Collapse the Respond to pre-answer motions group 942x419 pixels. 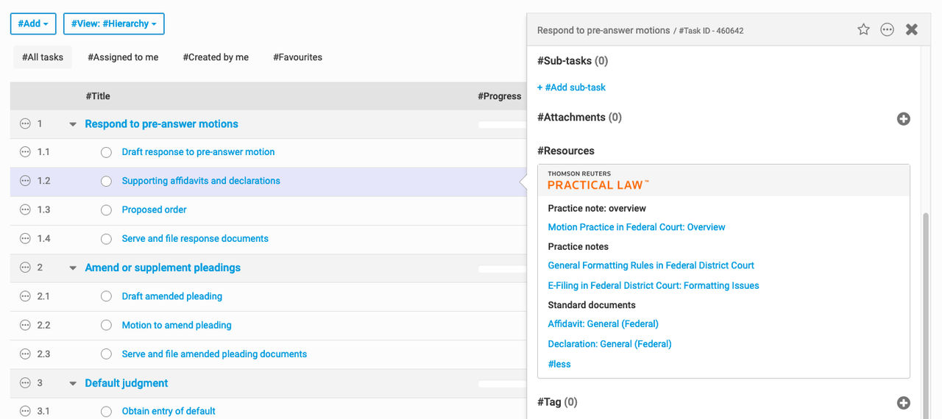pos(73,124)
